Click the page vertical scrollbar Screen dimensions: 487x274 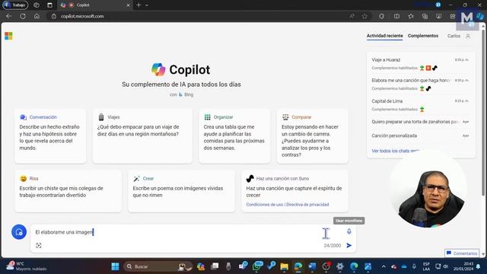tap(483, 112)
